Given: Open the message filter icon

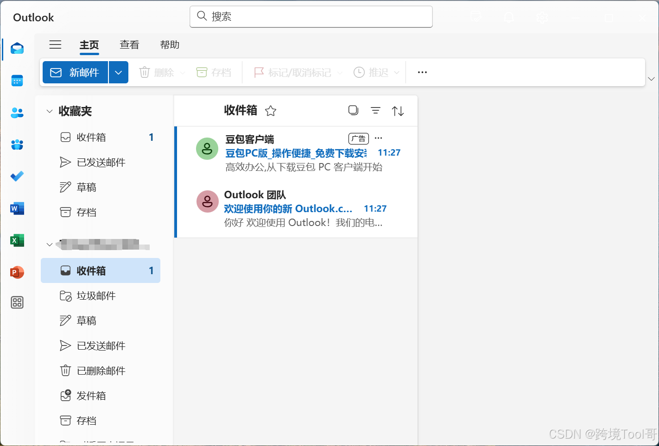Looking at the screenshot, I should pyautogui.click(x=376, y=110).
